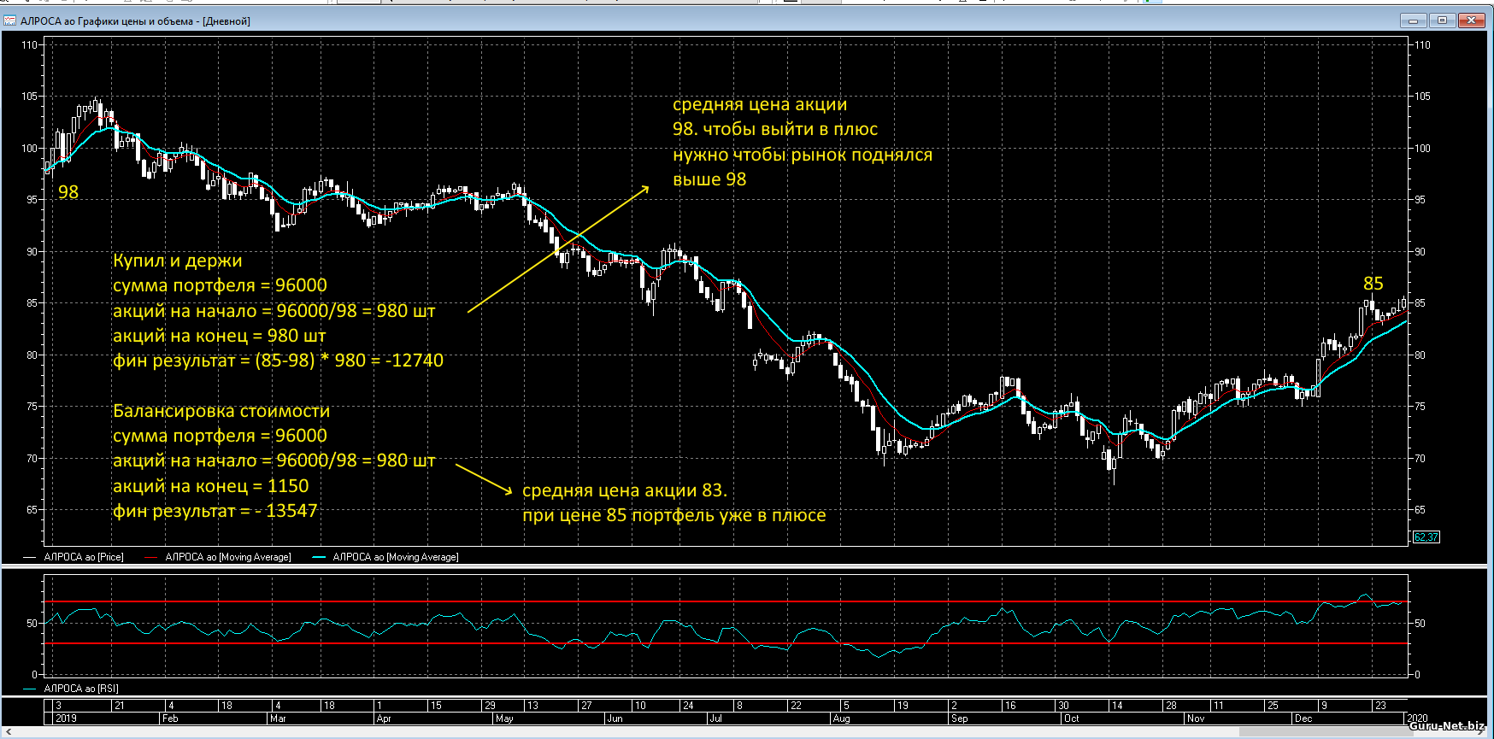Restore down the АЛРОСА chart window
Viewport: 1494px width, 739px height.
click(x=1442, y=21)
